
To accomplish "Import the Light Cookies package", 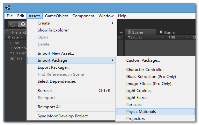I will [x=155, y=91].
